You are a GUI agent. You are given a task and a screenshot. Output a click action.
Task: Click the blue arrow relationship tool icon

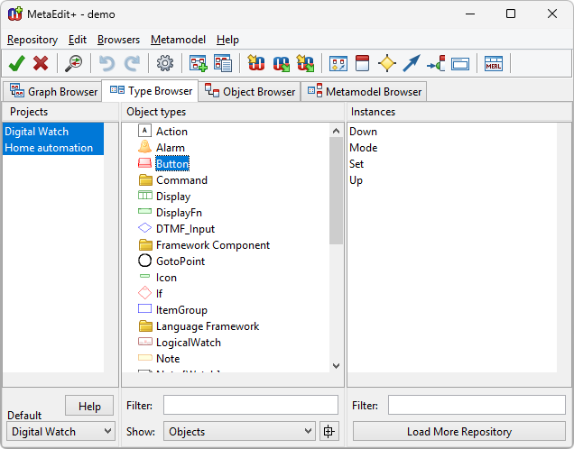[x=412, y=63]
